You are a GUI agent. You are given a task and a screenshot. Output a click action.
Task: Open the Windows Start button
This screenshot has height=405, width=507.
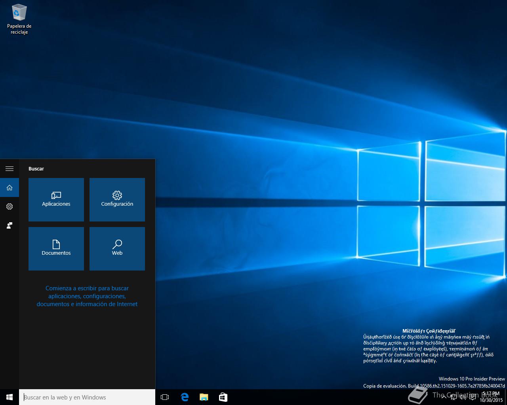click(x=10, y=397)
